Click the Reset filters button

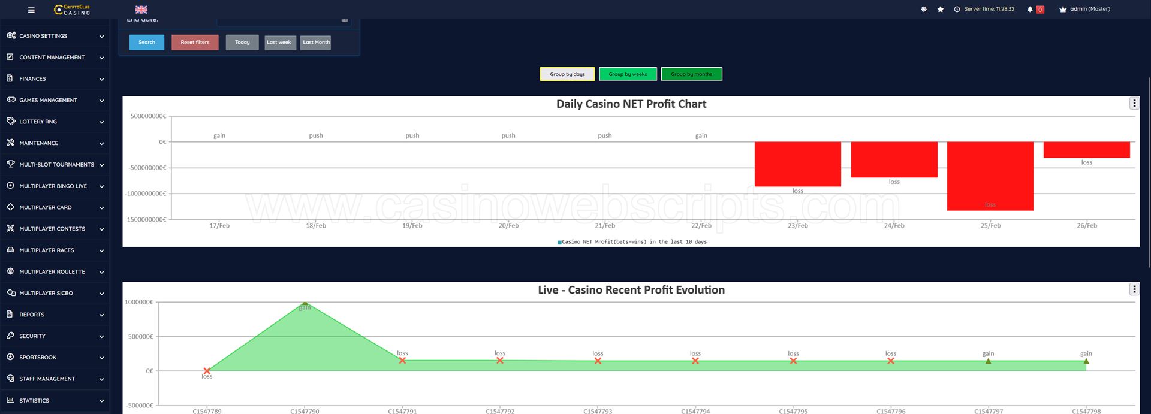coord(195,43)
